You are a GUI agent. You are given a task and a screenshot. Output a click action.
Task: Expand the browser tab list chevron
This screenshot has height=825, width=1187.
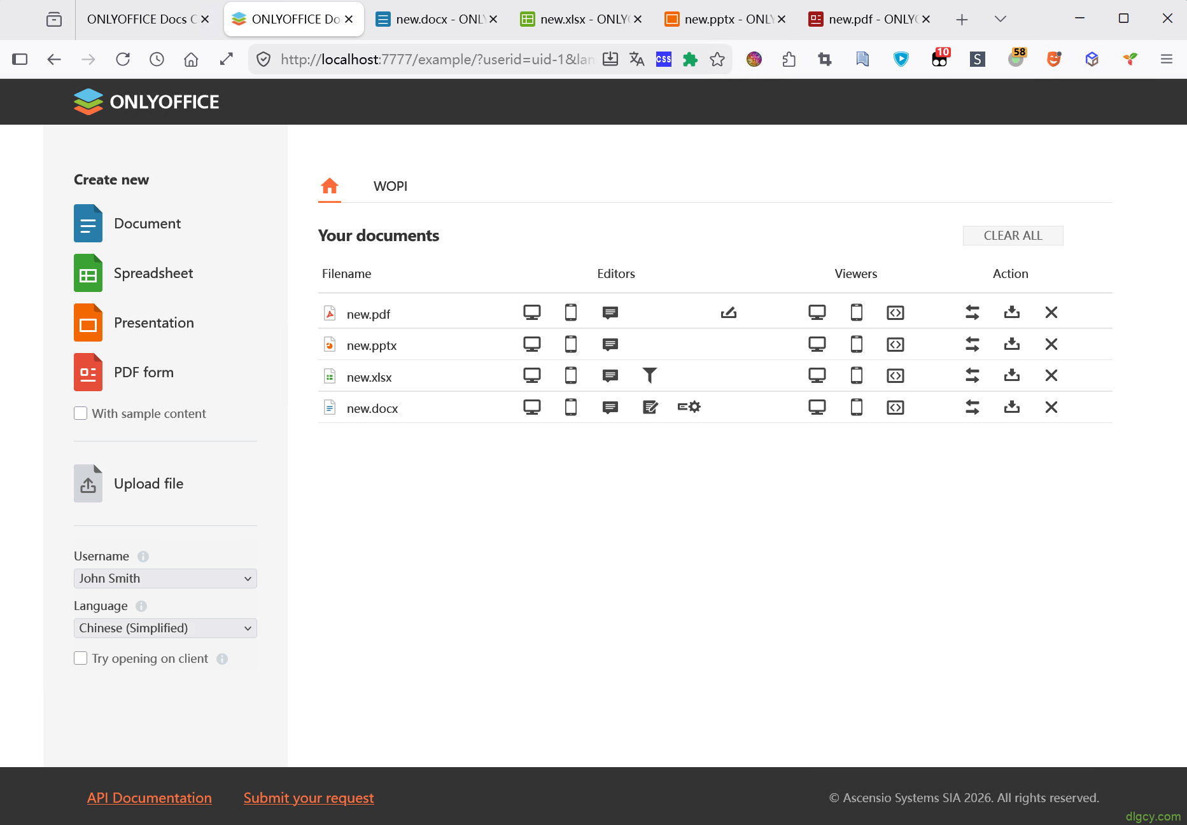[1001, 19]
